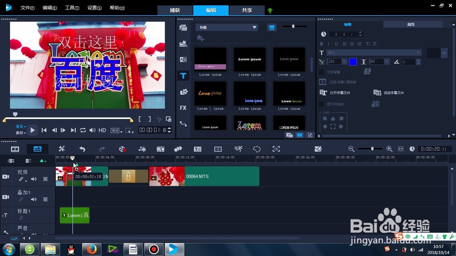The width and height of the screenshot is (456, 256).
Task: Open the font size 216 dropdown
Action: point(344,61)
